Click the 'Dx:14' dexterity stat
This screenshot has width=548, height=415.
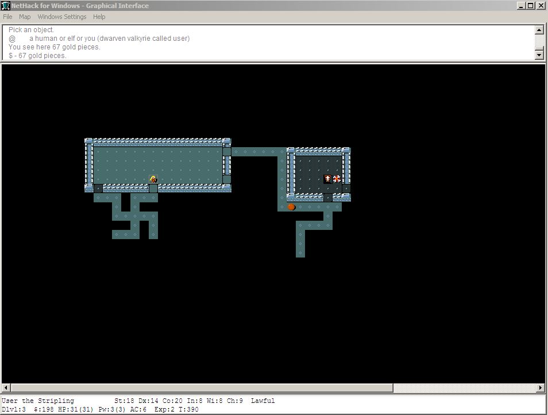pos(148,401)
